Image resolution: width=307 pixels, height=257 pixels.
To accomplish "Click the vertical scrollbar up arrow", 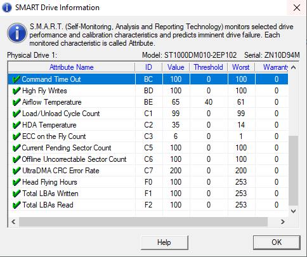I will point(293,67).
